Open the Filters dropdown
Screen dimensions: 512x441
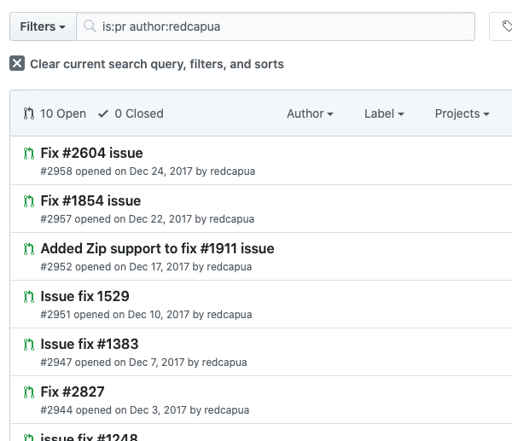coord(43,26)
